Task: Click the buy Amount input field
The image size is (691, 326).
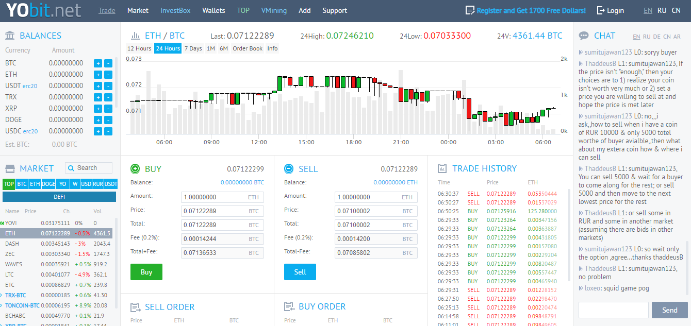Action: (213, 197)
